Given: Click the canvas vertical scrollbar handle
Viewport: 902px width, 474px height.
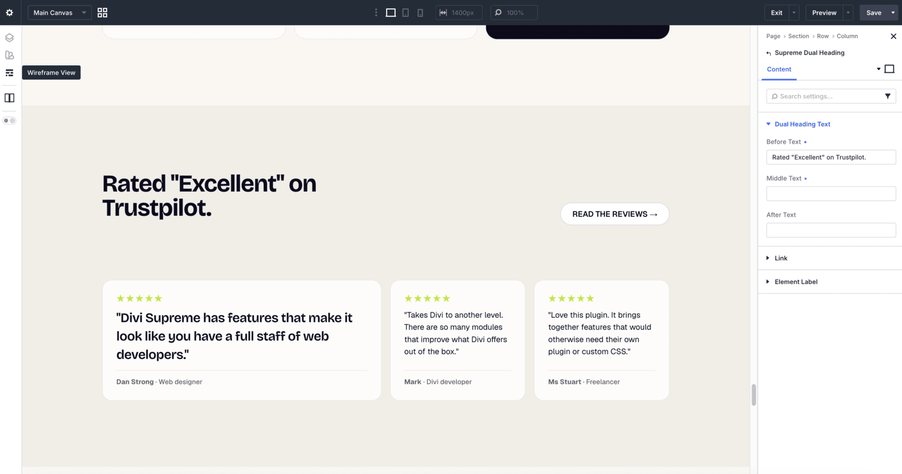Looking at the screenshot, I should click(x=754, y=395).
